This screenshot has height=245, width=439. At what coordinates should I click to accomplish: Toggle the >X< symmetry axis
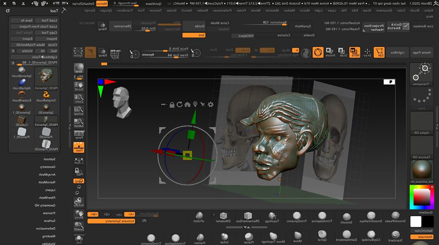(x=129, y=214)
